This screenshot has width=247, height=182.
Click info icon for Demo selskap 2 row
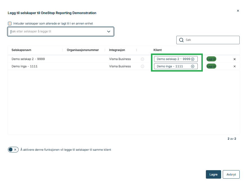point(142,59)
